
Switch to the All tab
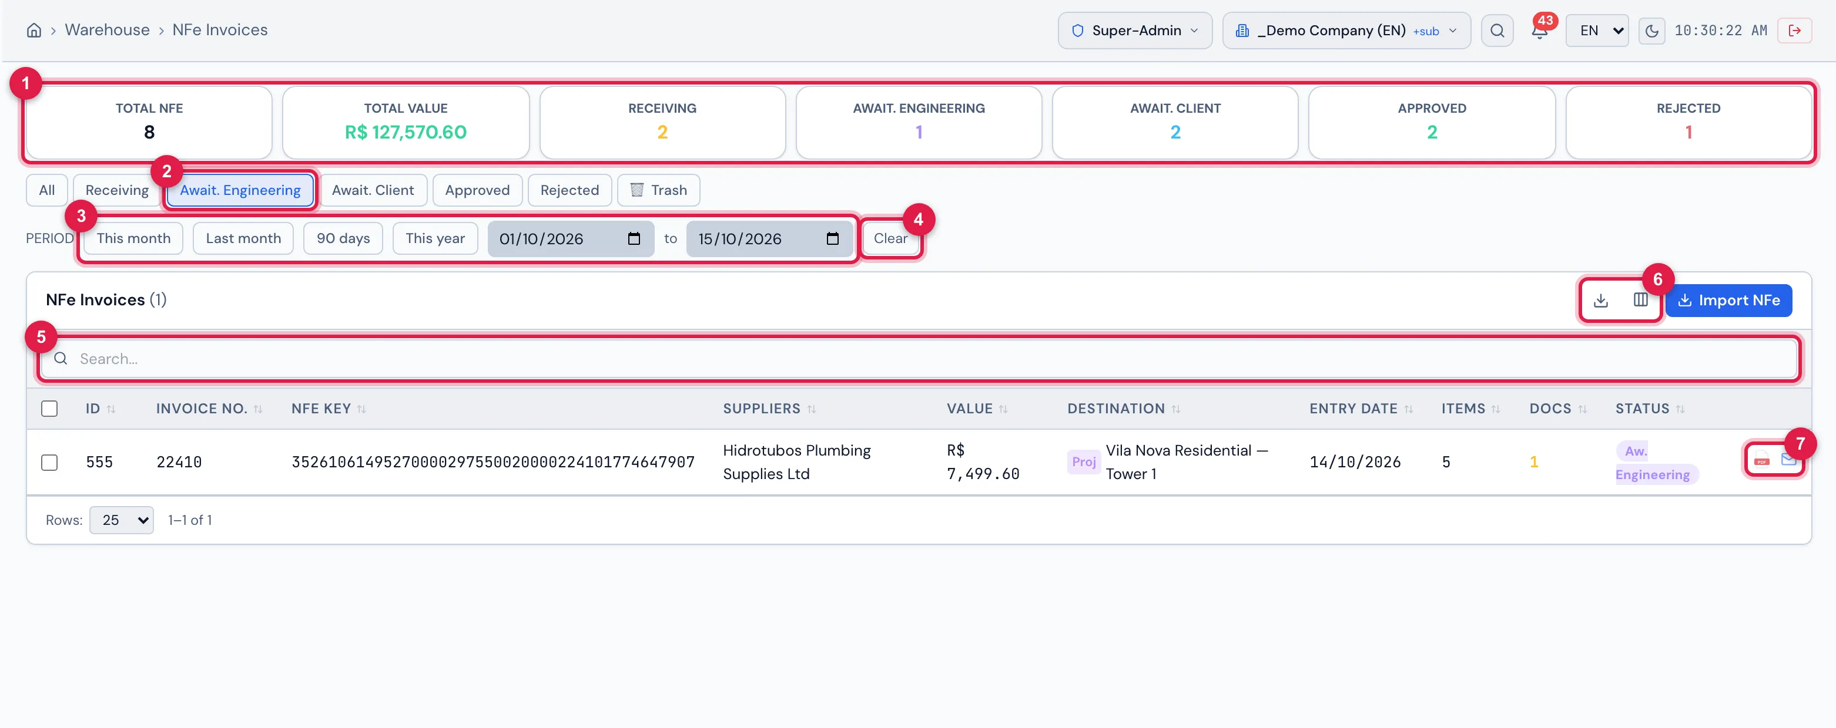[47, 190]
